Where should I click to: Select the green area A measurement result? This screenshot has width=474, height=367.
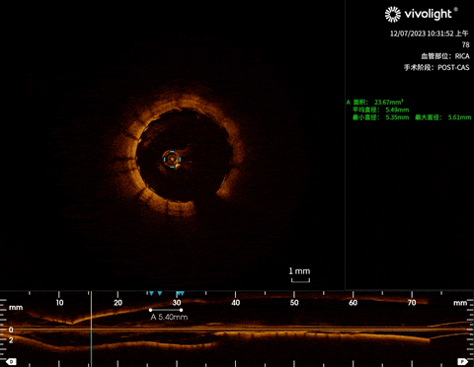pos(375,102)
